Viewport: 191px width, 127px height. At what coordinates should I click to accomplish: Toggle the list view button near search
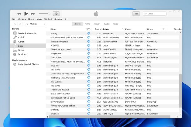coord(136,14)
